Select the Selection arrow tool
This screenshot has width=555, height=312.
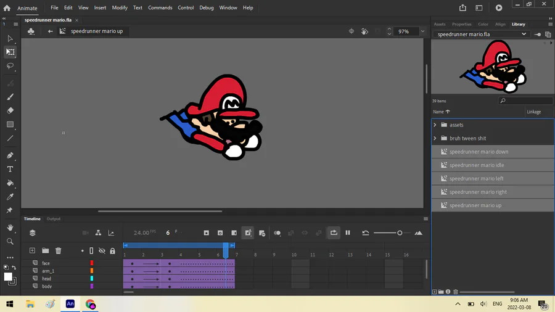tap(10, 39)
